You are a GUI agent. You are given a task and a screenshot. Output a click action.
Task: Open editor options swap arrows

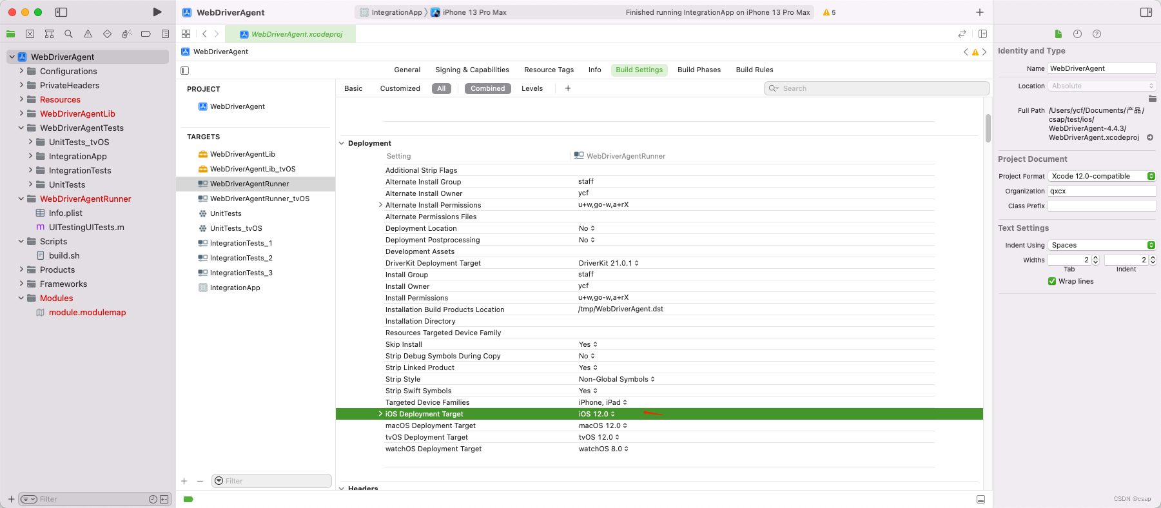tap(962, 34)
